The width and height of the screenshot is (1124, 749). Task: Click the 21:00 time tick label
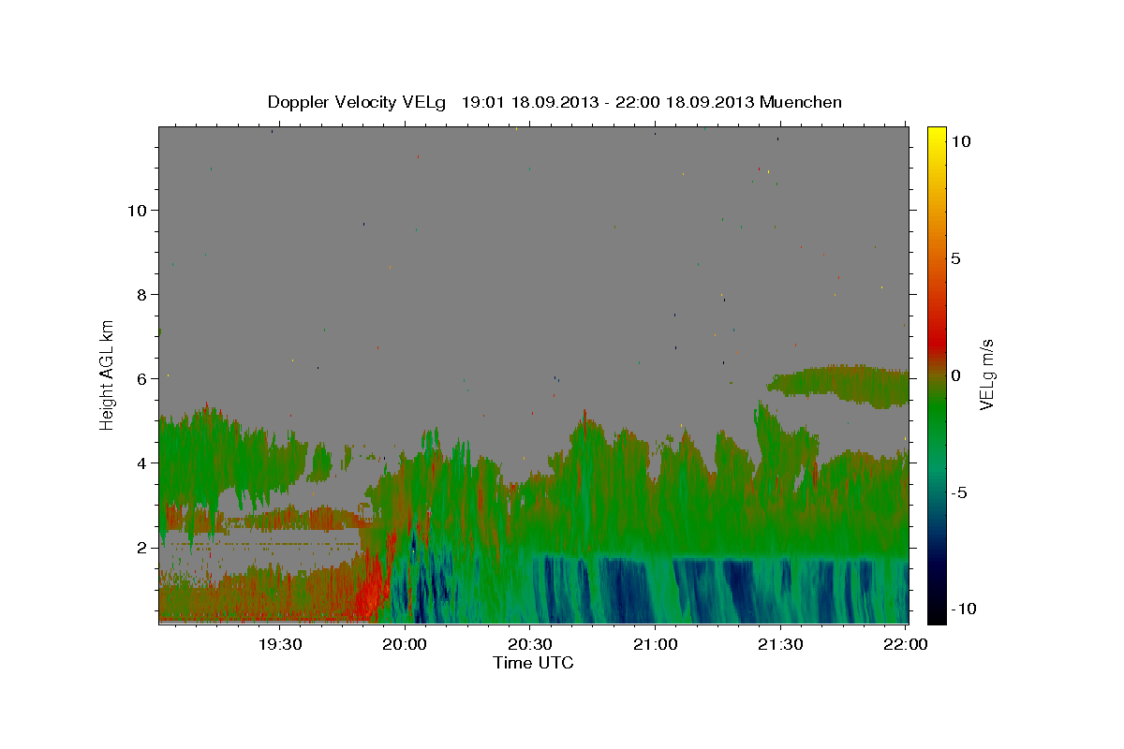click(x=655, y=644)
